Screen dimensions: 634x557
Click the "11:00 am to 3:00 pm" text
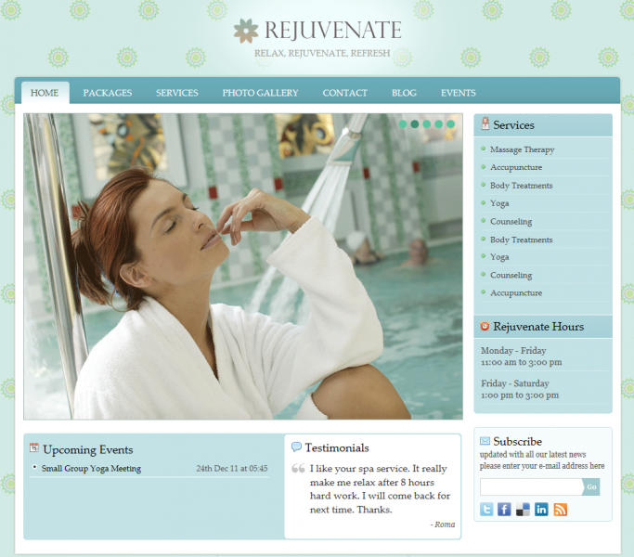[x=521, y=362]
